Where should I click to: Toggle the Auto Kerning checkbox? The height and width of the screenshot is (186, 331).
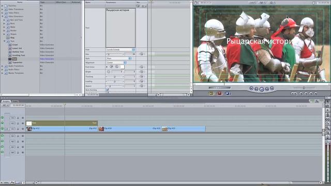108,90
